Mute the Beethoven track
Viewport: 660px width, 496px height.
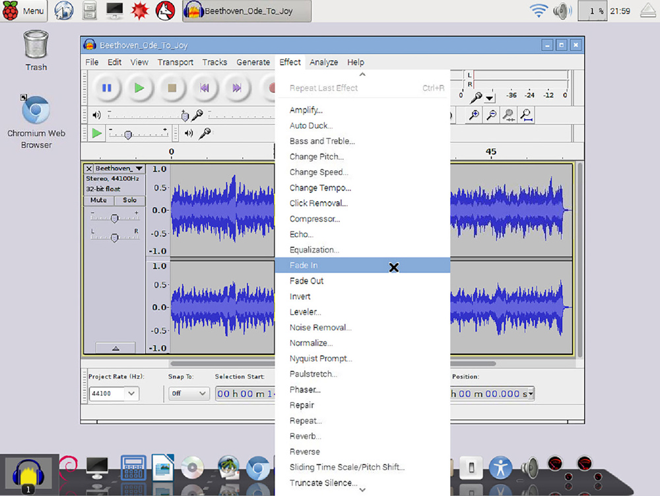point(98,201)
